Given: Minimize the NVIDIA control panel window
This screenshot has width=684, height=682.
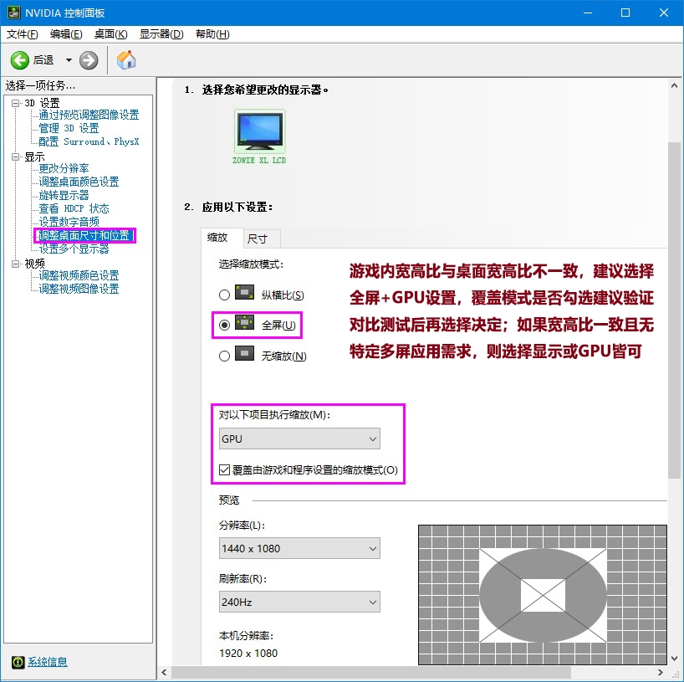Looking at the screenshot, I should pyautogui.click(x=588, y=13).
